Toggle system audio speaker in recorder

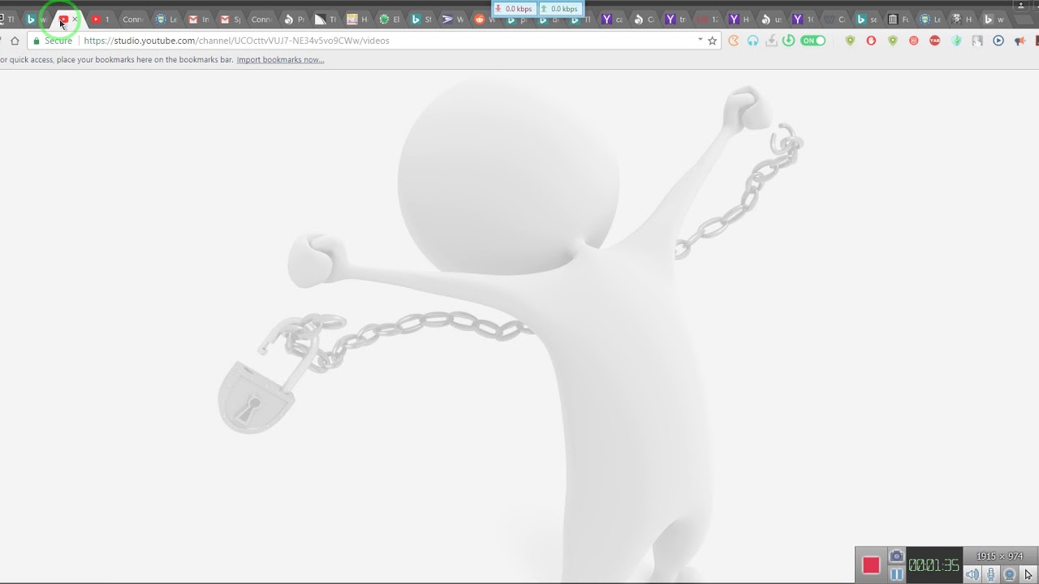[x=972, y=574]
